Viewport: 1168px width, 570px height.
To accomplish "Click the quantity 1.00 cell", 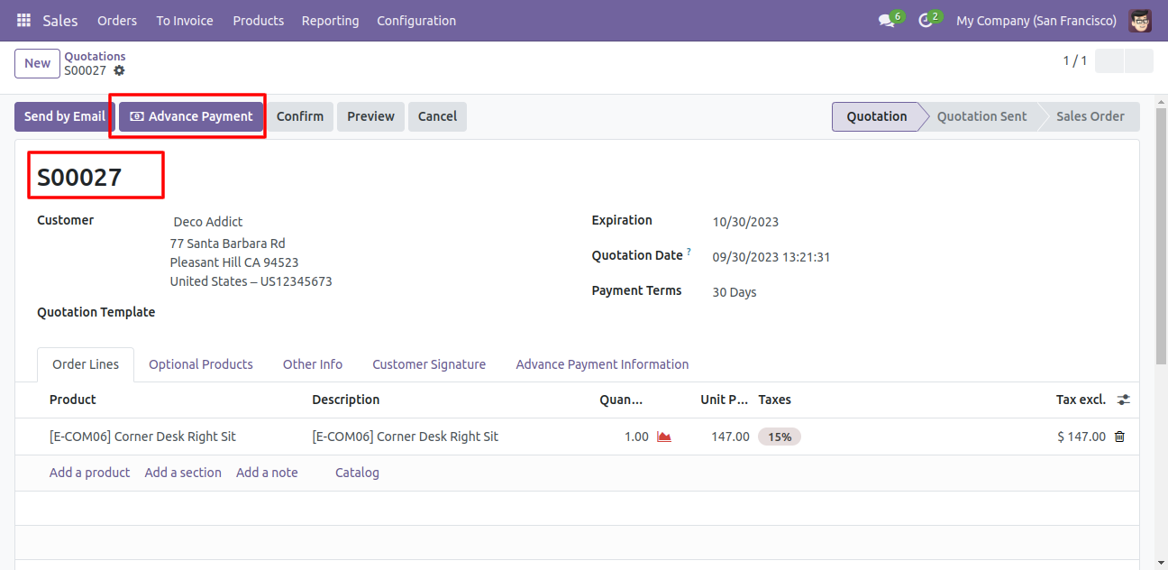I will (x=636, y=437).
